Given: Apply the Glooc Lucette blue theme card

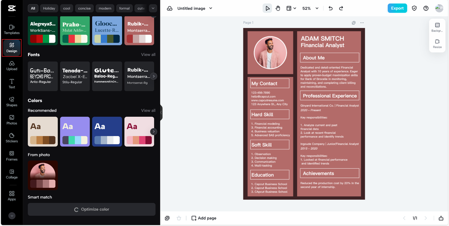Looking at the screenshot, I should [x=107, y=30].
